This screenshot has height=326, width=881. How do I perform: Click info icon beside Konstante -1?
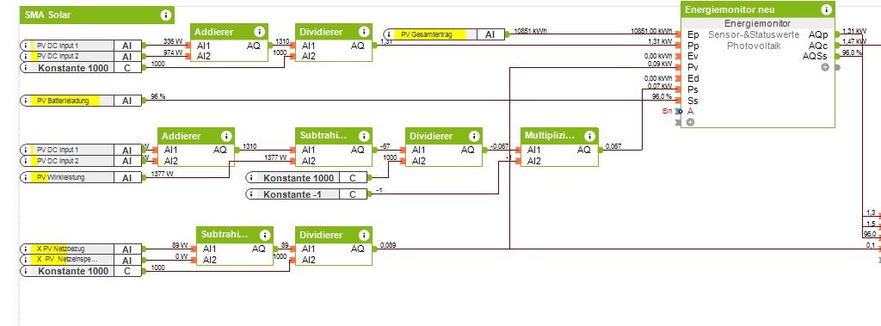coord(252,194)
